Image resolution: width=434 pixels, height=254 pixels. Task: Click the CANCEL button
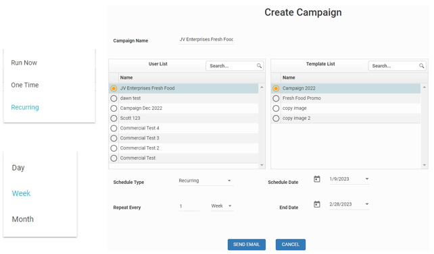click(x=291, y=245)
